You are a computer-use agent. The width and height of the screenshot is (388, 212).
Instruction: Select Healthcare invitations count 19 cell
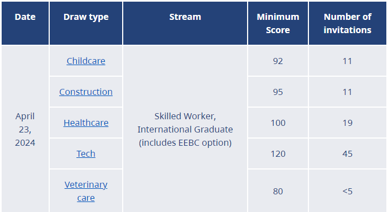[348, 123]
